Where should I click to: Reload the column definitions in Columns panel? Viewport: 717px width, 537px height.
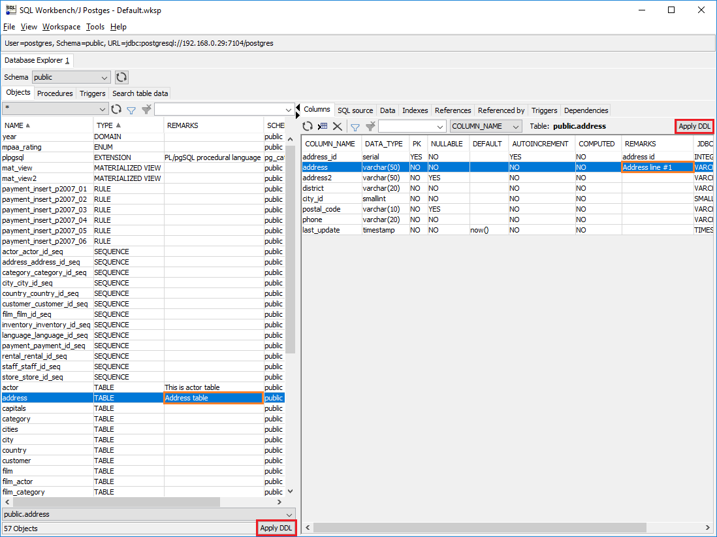(308, 126)
